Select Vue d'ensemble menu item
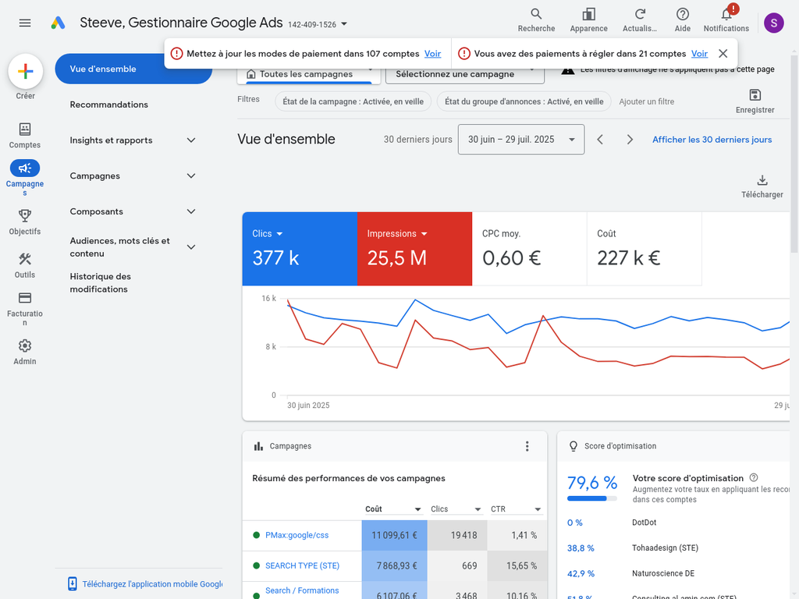The height and width of the screenshot is (599, 799). tap(133, 69)
